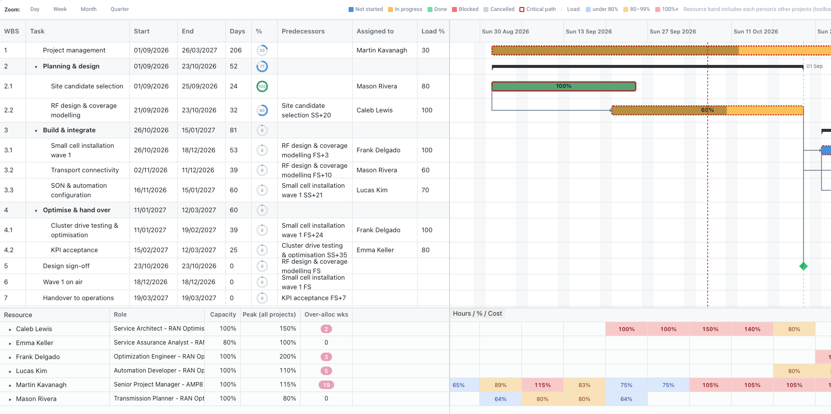831x414 pixels.
Task: Click the 'Senior Project Manager - AMP8' role cell
Action: 158,385
